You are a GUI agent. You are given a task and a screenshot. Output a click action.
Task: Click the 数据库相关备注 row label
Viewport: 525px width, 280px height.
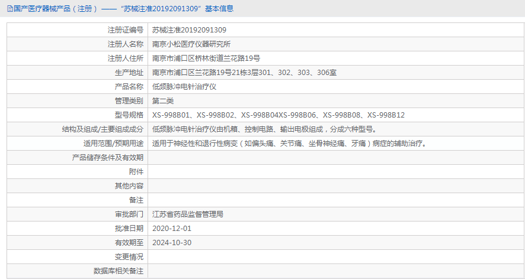point(118,271)
